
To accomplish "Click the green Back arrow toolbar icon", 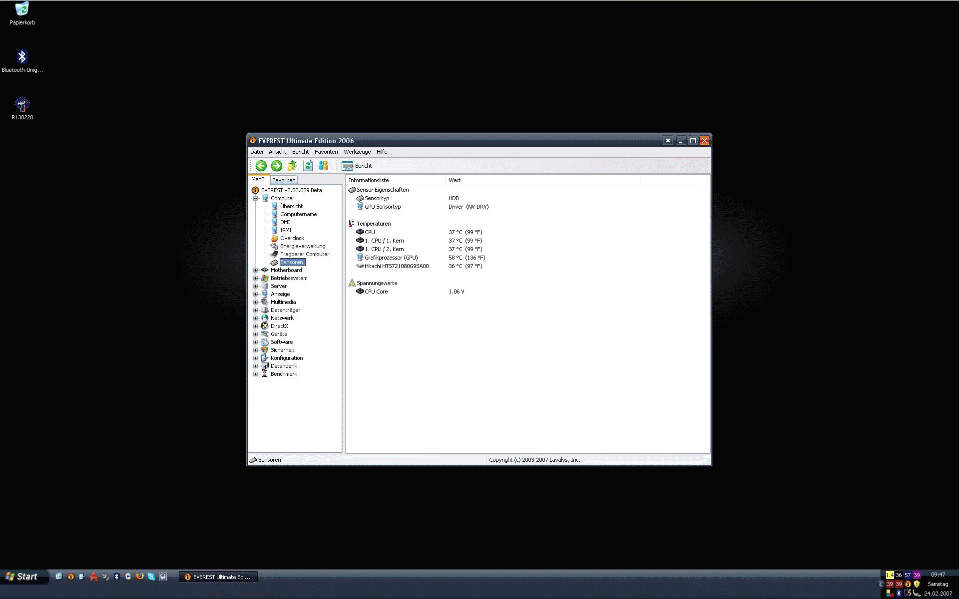I will pyautogui.click(x=261, y=166).
